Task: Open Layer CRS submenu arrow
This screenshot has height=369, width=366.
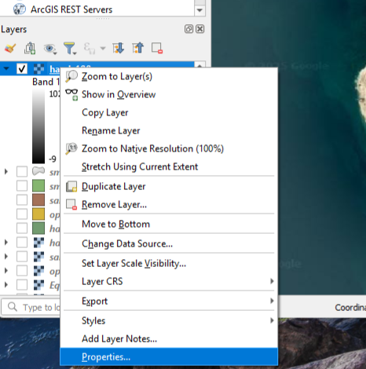Action: point(272,281)
